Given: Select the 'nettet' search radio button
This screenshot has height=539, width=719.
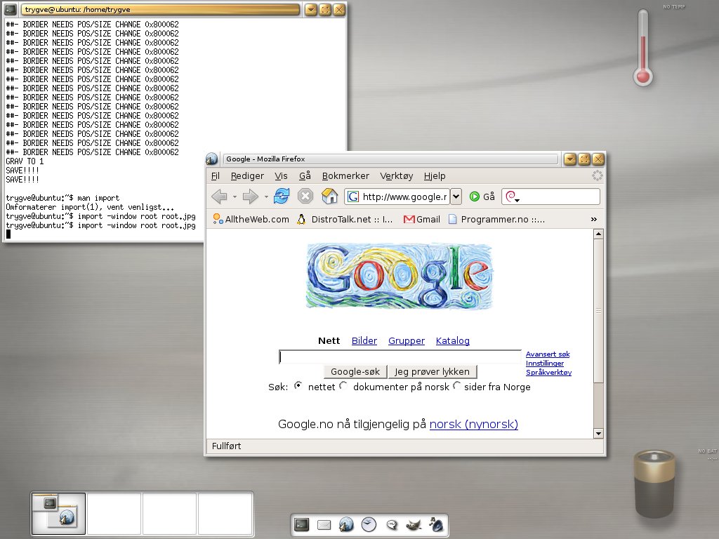Looking at the screenshot, I should point(298,386).
